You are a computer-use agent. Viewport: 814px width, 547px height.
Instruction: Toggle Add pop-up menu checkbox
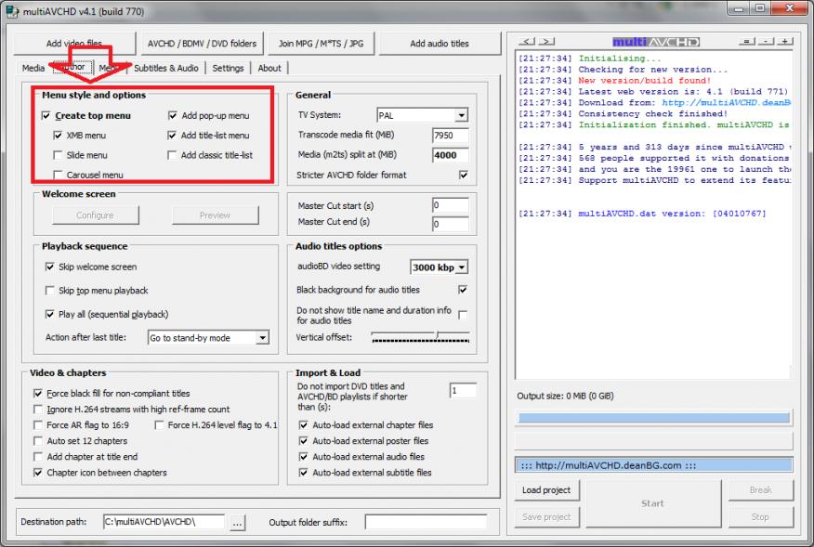click(172, 116)
